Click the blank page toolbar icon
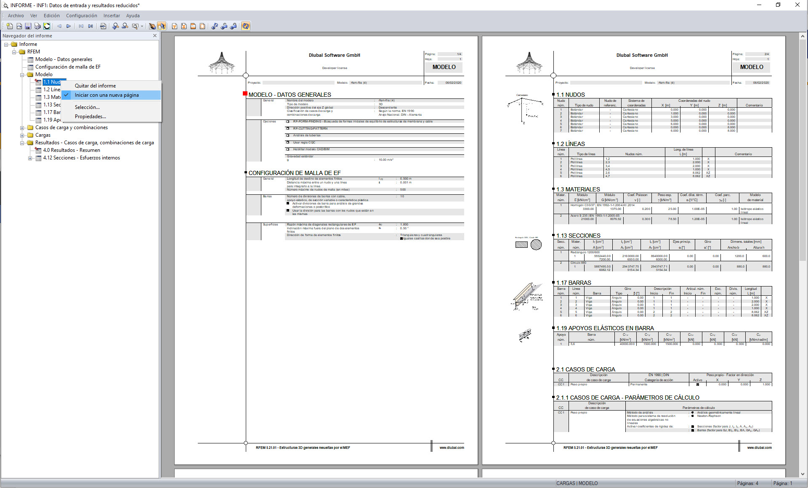 click(x=202, y=26)
